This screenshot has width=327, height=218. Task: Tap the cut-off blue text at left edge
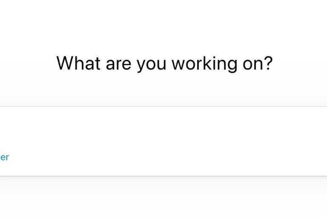[x=4, y=157]
